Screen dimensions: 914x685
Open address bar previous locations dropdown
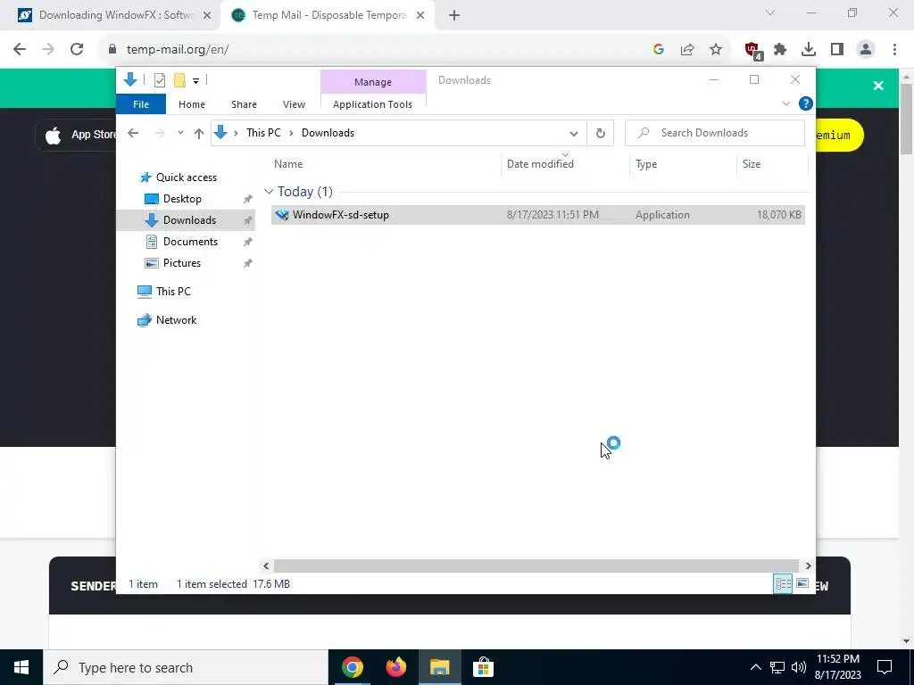click(574, 134)
